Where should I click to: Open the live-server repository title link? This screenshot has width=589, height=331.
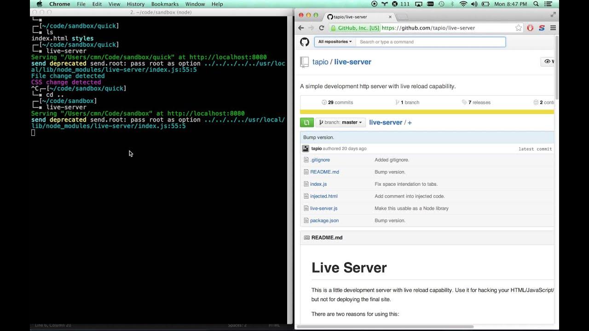[352, 62]
